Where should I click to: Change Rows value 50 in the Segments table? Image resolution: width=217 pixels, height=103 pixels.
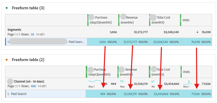pos(32,34)
